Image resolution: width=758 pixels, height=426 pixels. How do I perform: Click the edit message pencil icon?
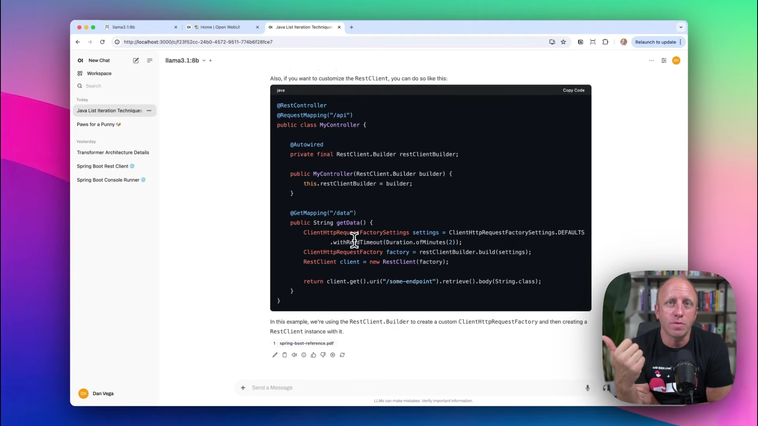pyautogui.click(x=275, y=355)
